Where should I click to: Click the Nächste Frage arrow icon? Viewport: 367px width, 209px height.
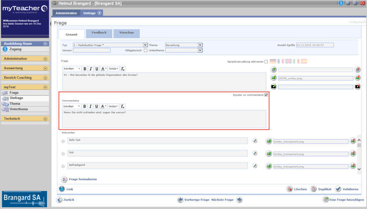(x=239, y=200)
